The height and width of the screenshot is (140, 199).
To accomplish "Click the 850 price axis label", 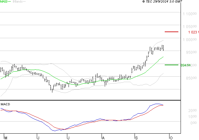I will coord(191,78).
